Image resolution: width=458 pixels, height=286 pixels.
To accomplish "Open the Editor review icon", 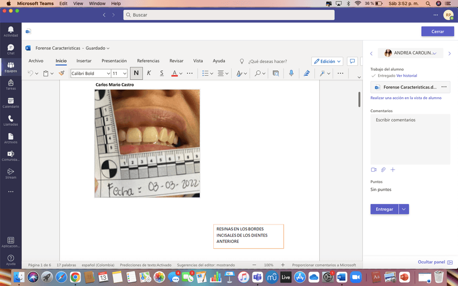I will (x=307, y=73).
